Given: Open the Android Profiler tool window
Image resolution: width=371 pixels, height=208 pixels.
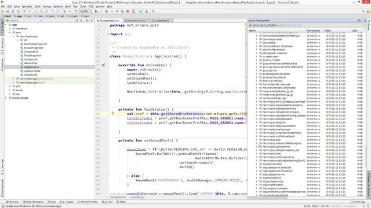Looking at the screenshot, I should click(x=88, y=202).
